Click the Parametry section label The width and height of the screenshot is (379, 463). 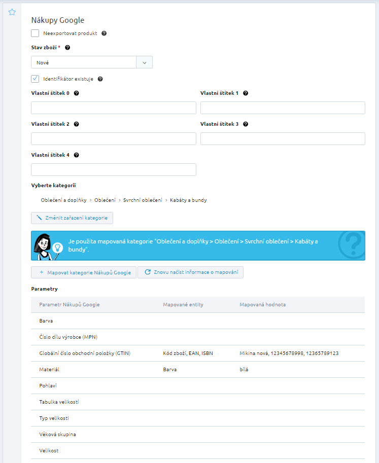[x=44, y=289]
